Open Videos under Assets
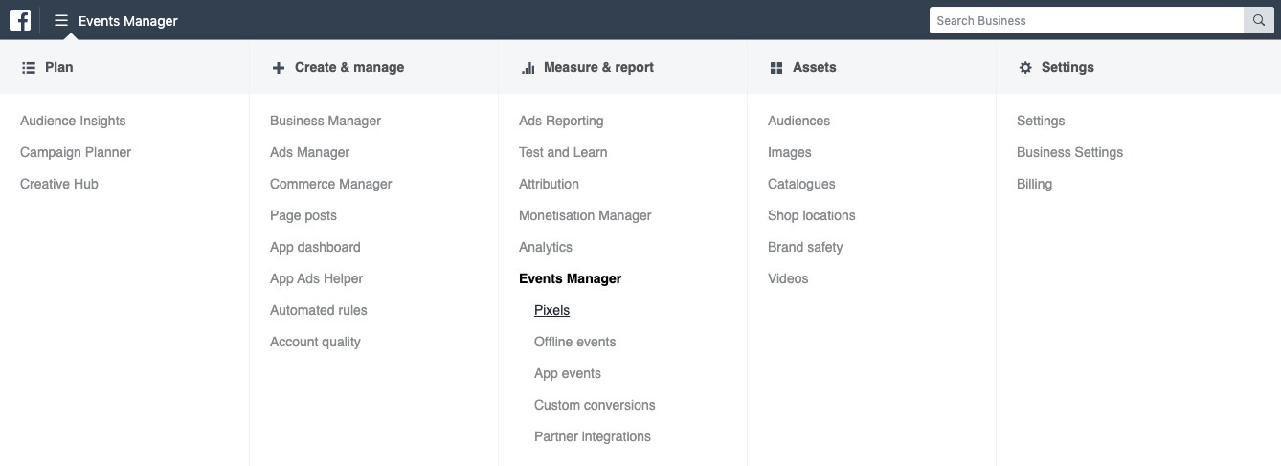 click(x=788, y=278)
